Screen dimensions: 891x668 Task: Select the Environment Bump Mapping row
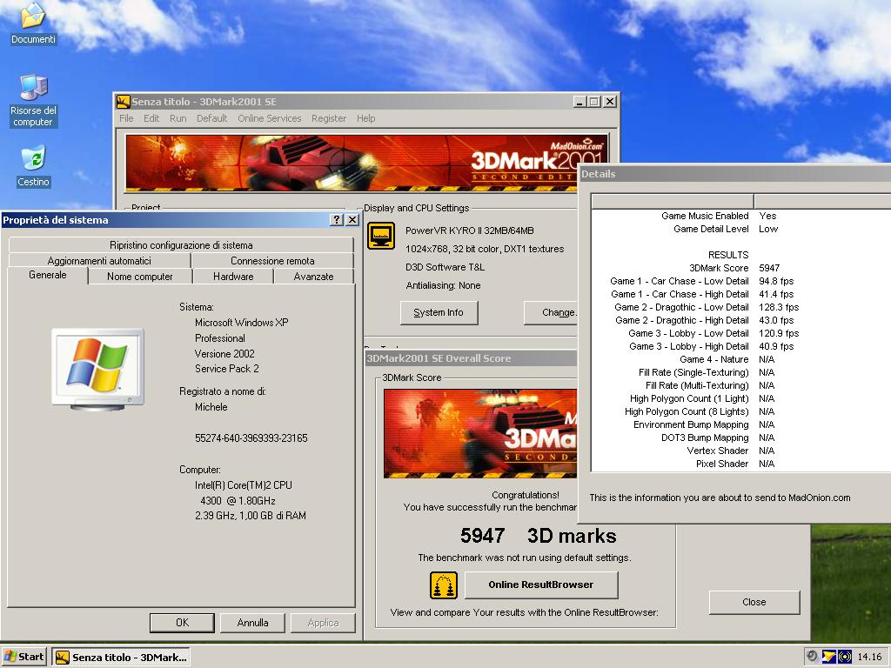(x=741, y=424)
